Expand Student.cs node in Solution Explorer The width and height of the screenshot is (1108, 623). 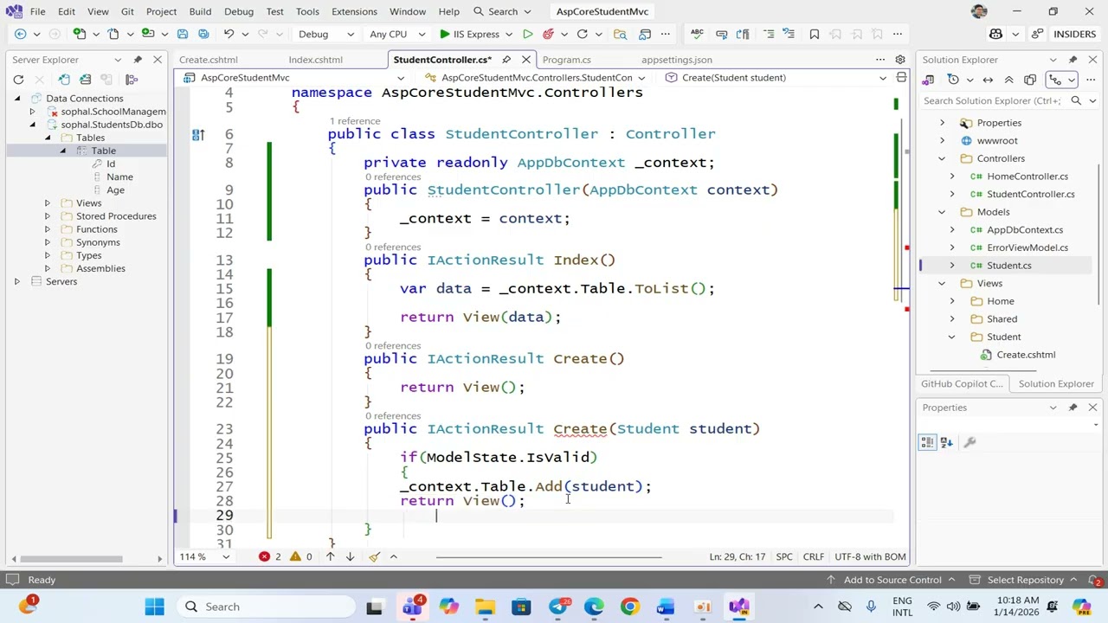click(x=952, y=266)
